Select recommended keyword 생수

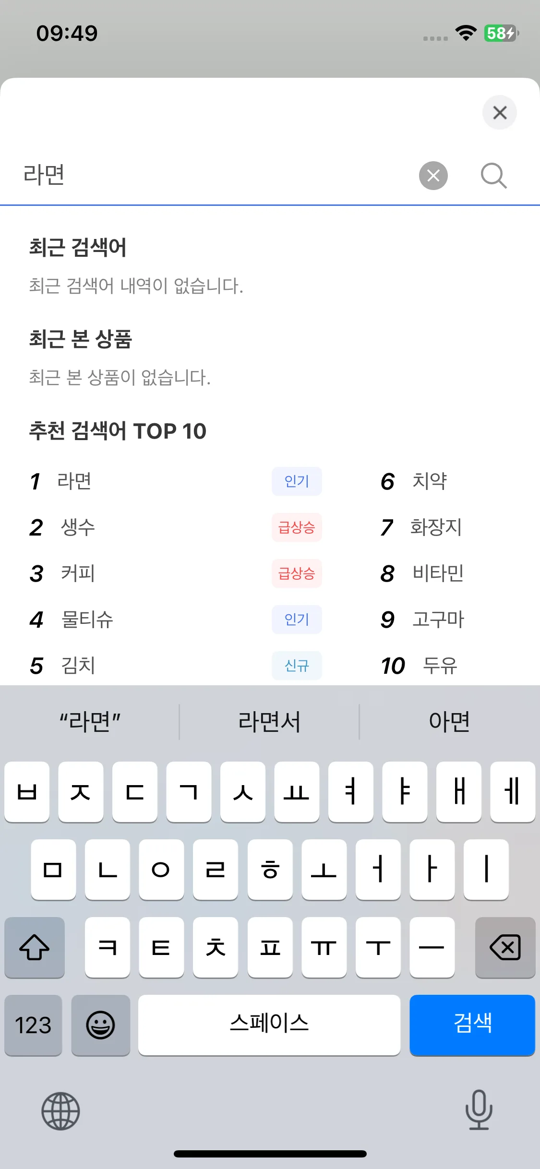[x=78, y=527]
